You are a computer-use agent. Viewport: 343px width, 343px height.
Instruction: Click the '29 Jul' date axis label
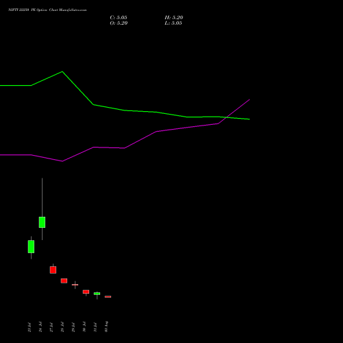[x=73, y=327]
